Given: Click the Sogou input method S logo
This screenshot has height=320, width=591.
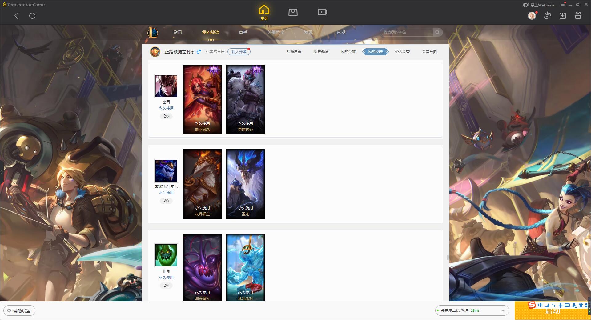Looking at the screenshot, I should 532,305.
